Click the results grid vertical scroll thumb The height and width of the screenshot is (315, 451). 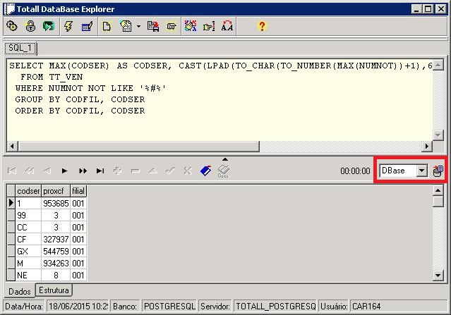coord(438,202)
